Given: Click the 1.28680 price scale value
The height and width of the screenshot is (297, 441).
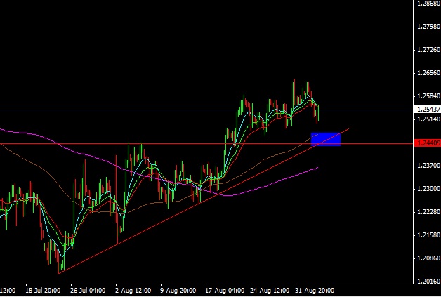Looking at the screenshot, I should tap(428, 4).
